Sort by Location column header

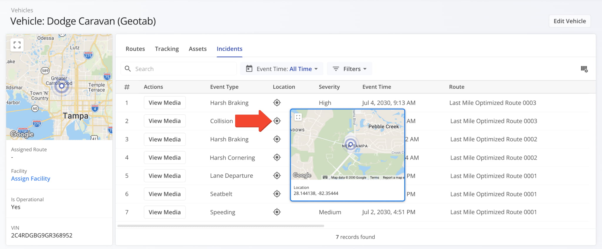[x=284, y=87]
